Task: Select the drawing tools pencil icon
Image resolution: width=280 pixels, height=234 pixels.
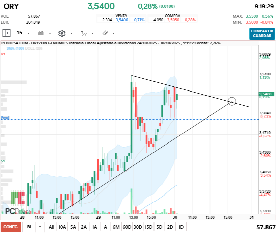Action: pyautogui.click(x=105, y=33)
